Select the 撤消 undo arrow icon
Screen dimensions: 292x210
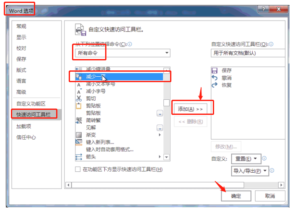tap(214, 78)
